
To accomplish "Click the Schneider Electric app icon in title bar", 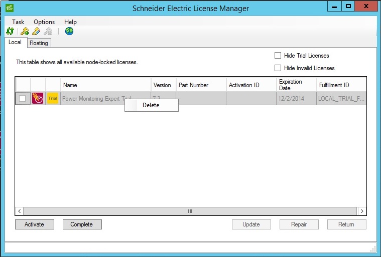I will [10, 8].
